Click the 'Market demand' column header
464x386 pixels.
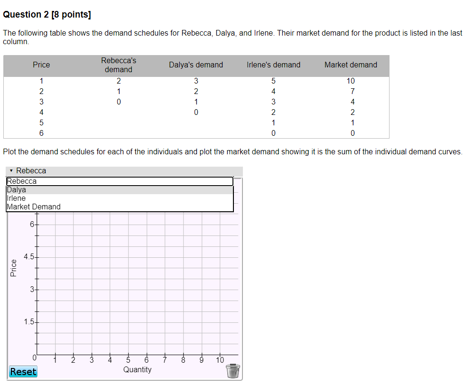(351, 65)
